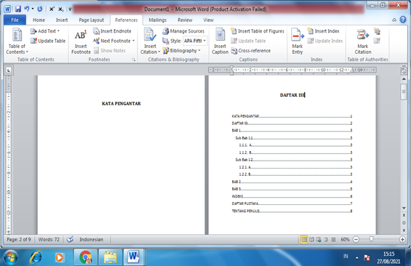Click Insert Table of Authorities icon
This screenshot has height=266, width=411.
(x=377, y=31)
